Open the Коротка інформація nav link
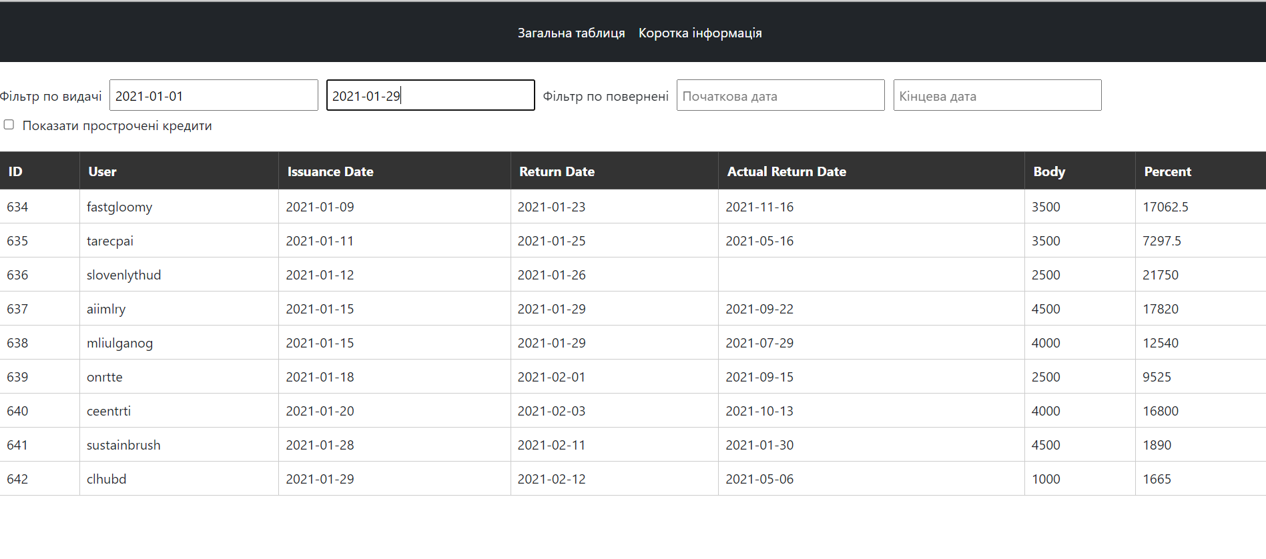Screen dimensions: 1266x559 [700, 33]
